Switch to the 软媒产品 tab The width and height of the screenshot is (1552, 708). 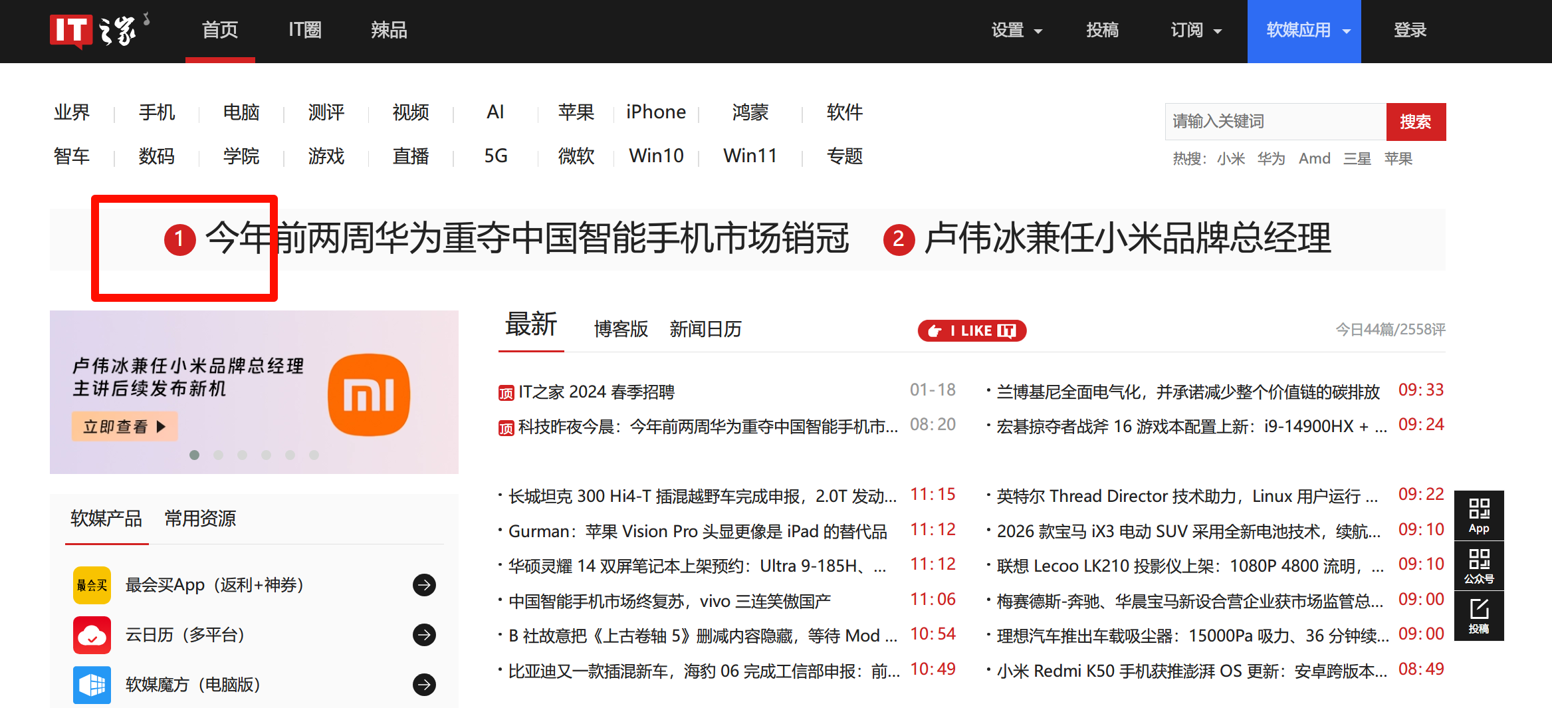pyautogui.click(x=106, y=519)
